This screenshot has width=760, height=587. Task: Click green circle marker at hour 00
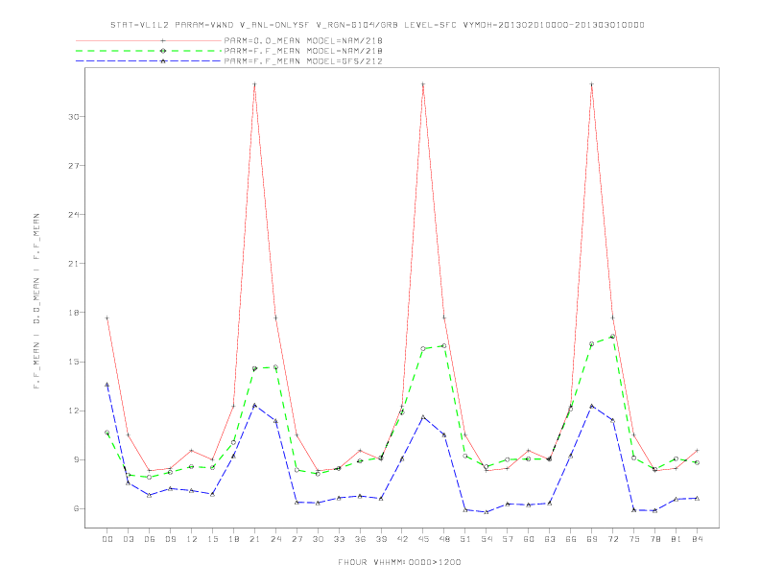pos(107,433)
